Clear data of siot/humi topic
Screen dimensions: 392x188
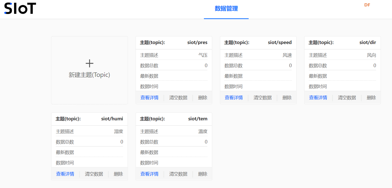pos(94,174)
